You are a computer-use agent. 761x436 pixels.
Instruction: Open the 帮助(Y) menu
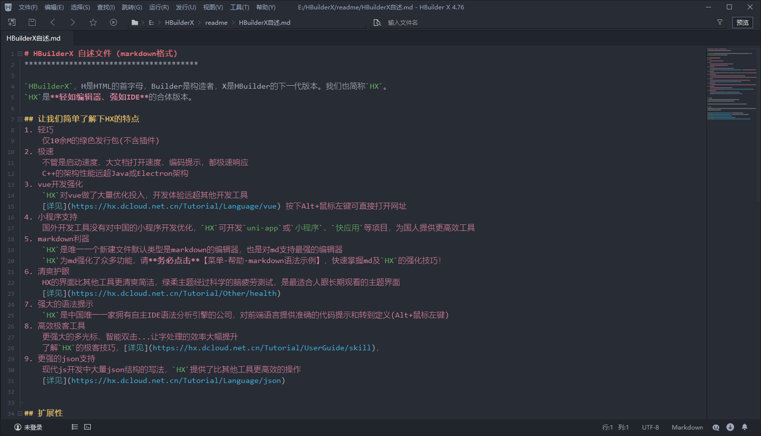(x=266, y=7)
